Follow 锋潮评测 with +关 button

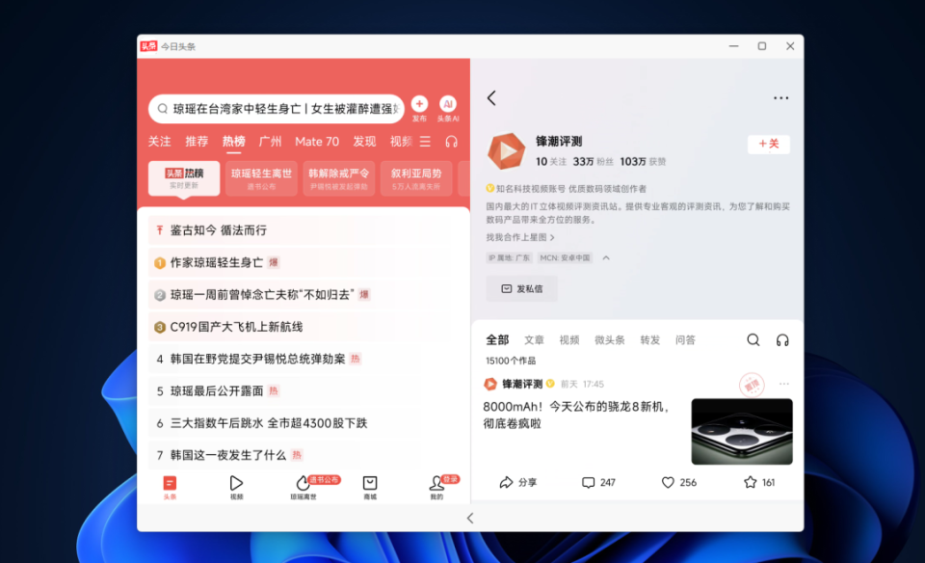click(769, 144)
